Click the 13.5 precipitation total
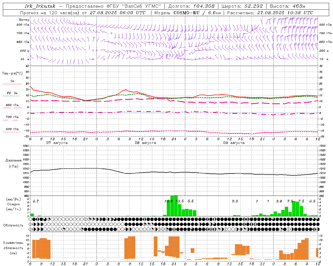The height and width of the screenshot is (266, 333). tap(180, 201)
